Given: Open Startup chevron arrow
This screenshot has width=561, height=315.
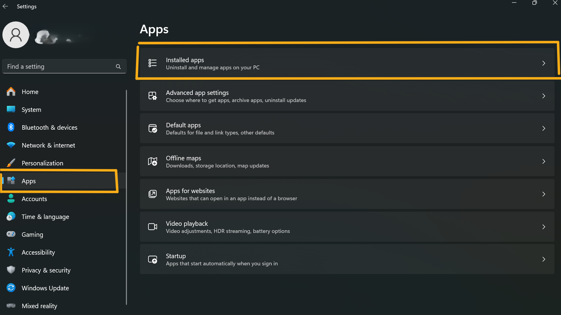Looking at the screenshot, I should [543, 259].
